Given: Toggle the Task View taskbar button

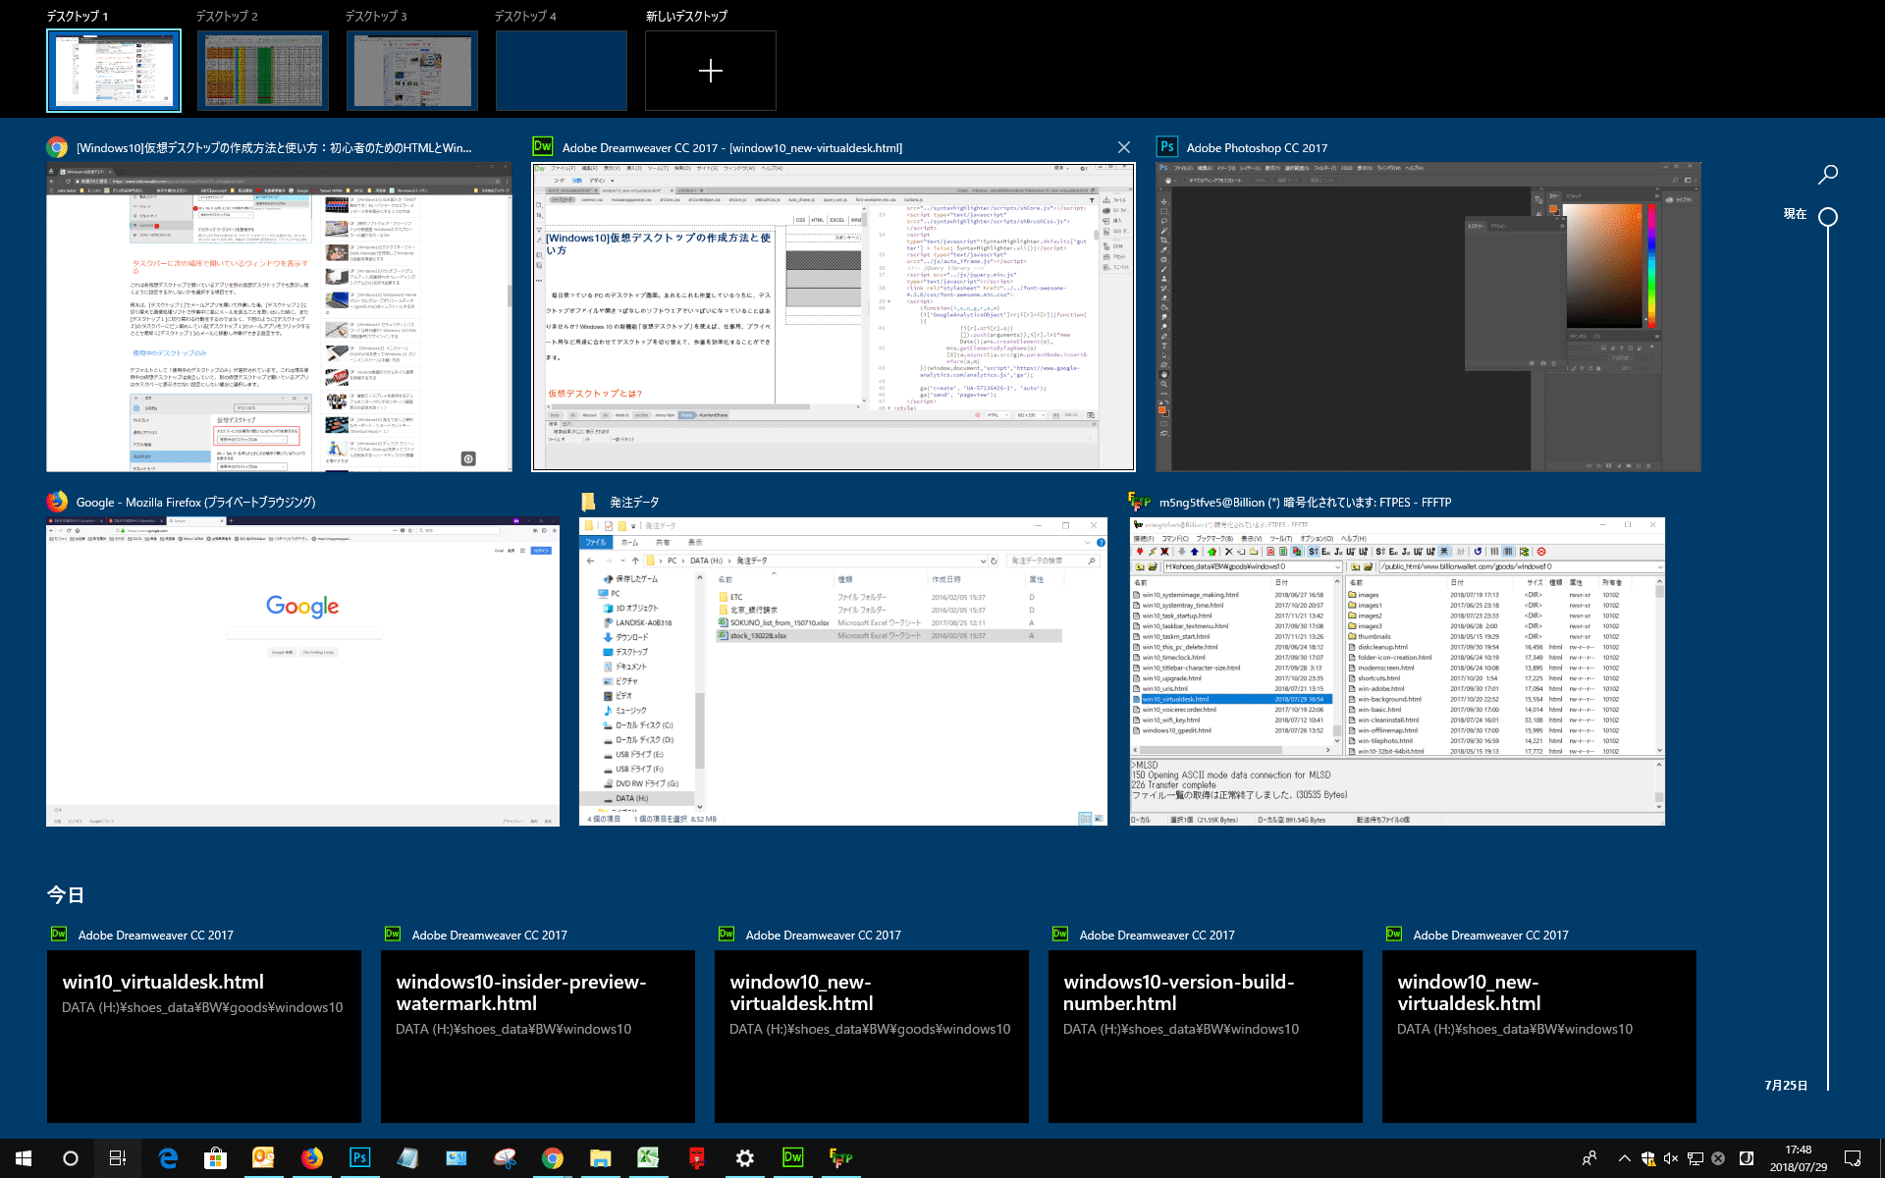Looking at the screenshot, I should click(x=118, y=1158).
